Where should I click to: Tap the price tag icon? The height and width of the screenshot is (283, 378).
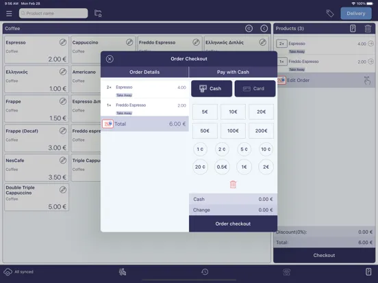[x=330, y=14]
